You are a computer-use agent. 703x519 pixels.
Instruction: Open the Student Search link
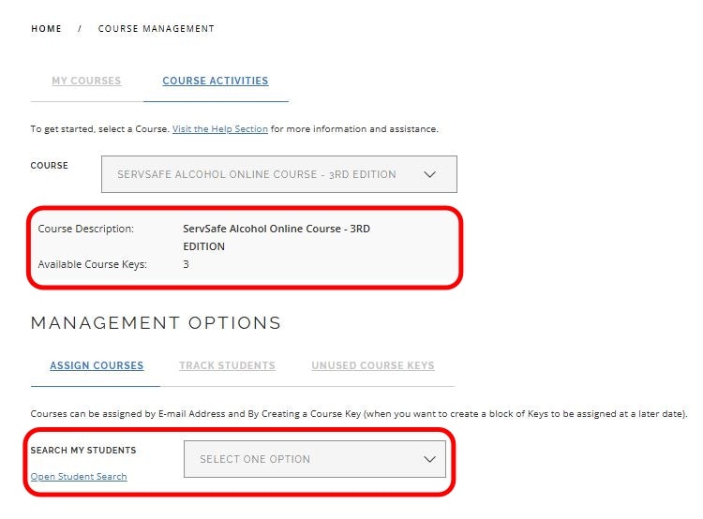pos(79,477)
